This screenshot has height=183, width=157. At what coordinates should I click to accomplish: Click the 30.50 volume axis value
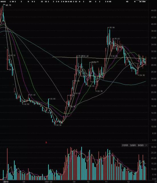pos(154,147)
